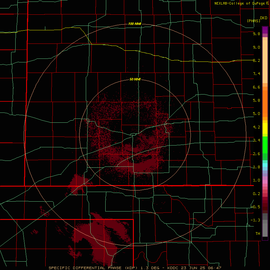The image size is (270, 270).
Task: Click the 9.8 scale value
Action: [x=256, y=34]
